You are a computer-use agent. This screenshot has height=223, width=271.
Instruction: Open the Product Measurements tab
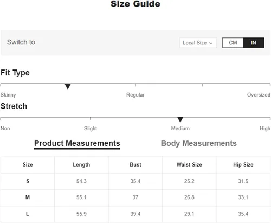pos(77,143)
